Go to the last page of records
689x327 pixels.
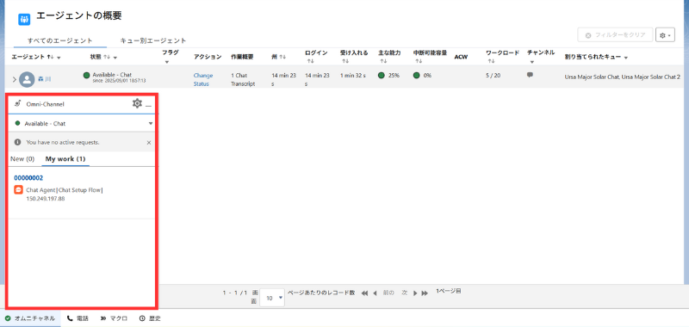tap(425, 293)
